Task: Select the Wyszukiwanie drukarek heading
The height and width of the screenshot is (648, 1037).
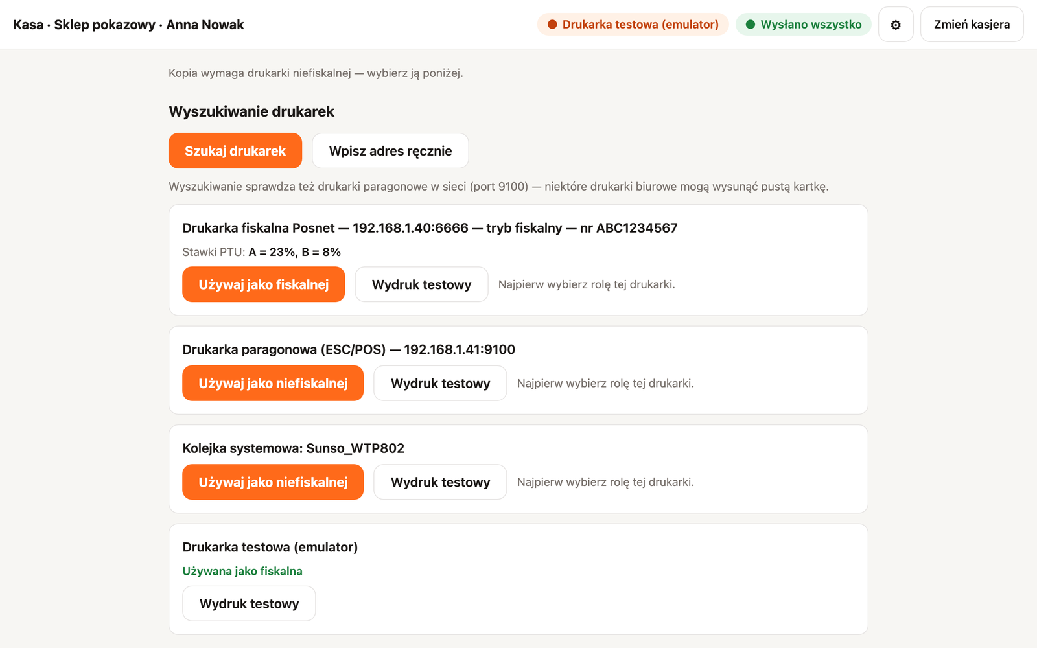Action: point(251,111)
